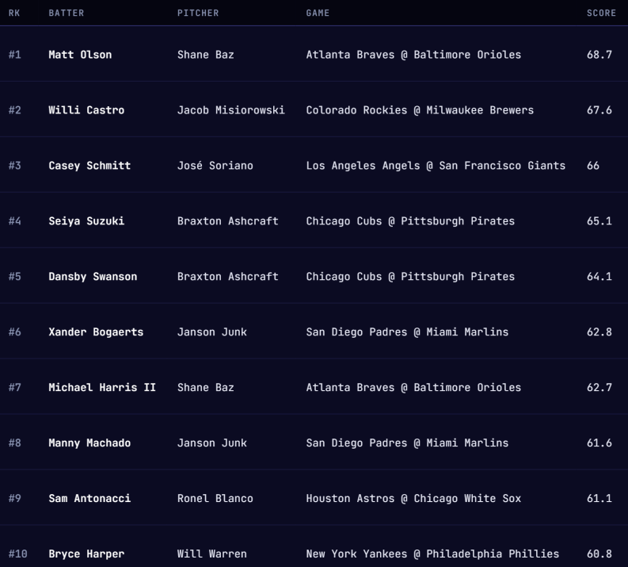Screen dimensions: 628x567
Task: Select batter Matt Olson
Action: point(80,55)
